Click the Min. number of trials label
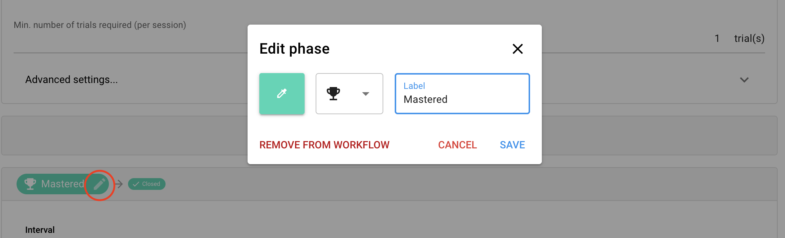 (100, 25)
